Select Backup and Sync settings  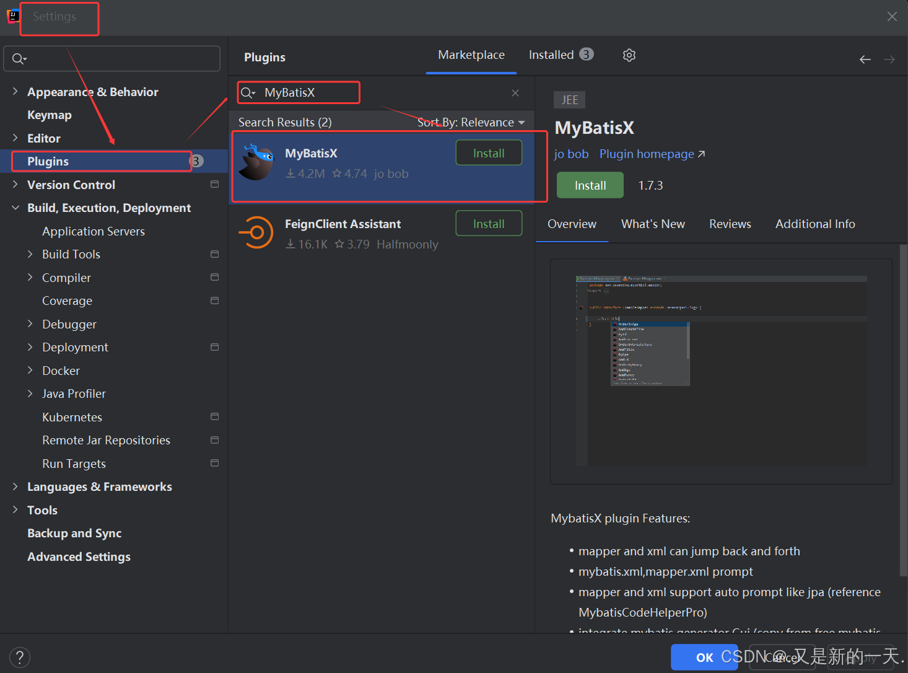point(74,534)
